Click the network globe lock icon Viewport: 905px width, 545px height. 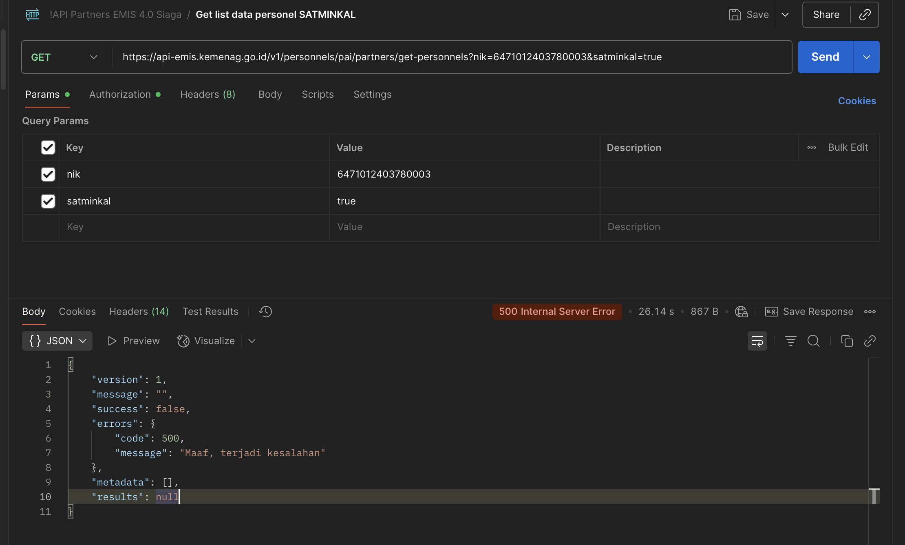pyautogui.click(x=741, y=312)
